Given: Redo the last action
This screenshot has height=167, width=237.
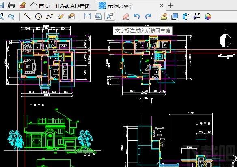Looking at the screenshot, I should tap(148, 17).
